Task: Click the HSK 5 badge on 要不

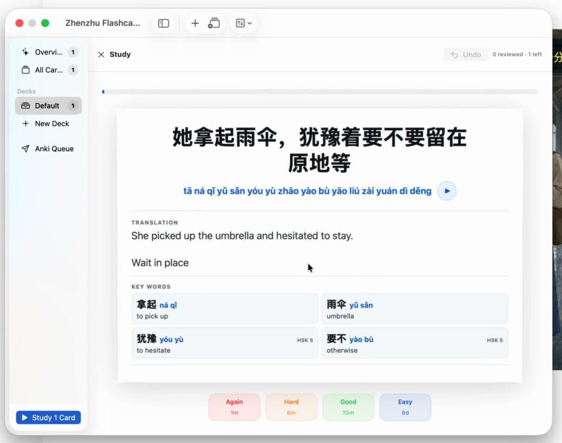Action: click(x=494, y=340)
